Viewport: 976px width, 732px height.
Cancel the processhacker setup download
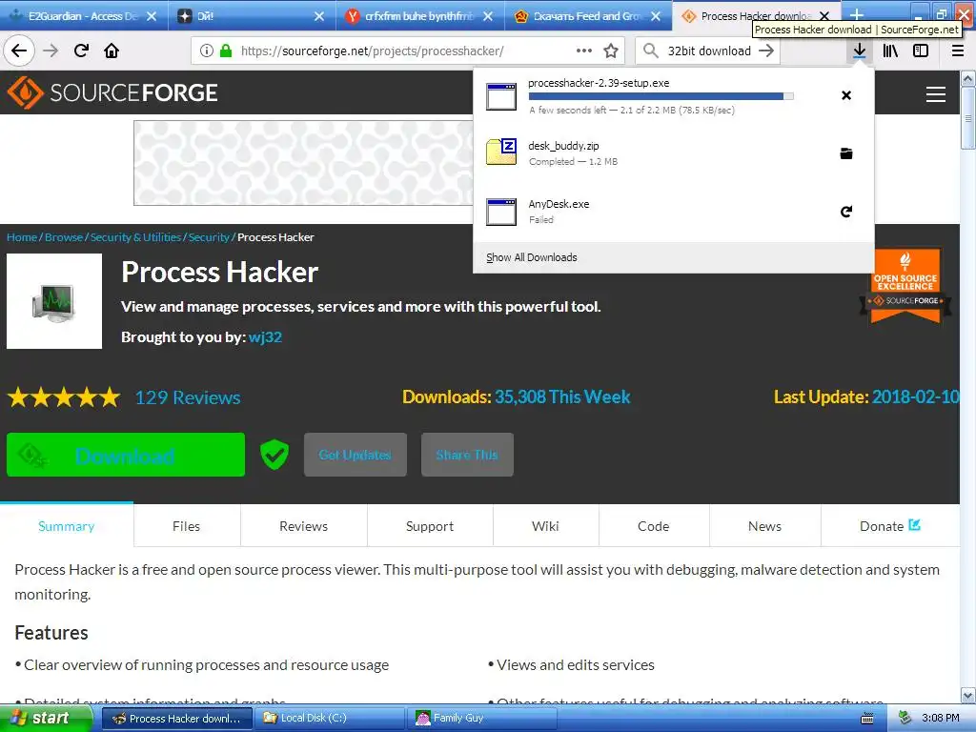click(x=846, y=95)
